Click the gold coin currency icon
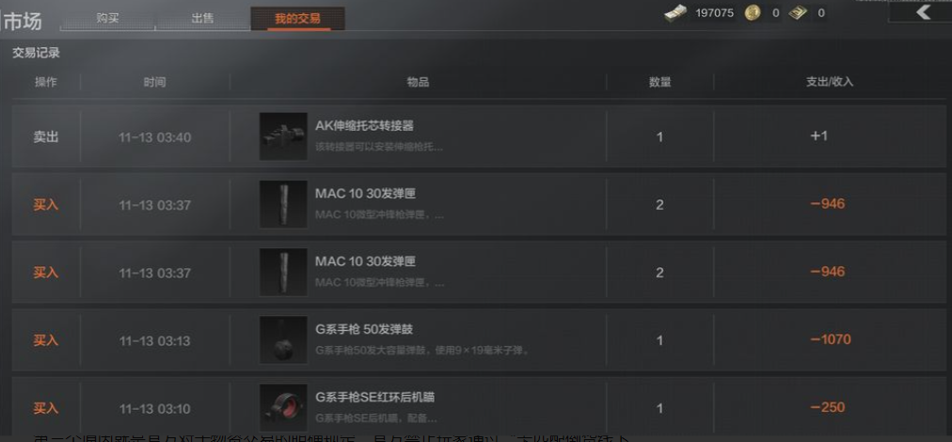The height and width of the screenshot is (442, 952). [x=753, y=13]
